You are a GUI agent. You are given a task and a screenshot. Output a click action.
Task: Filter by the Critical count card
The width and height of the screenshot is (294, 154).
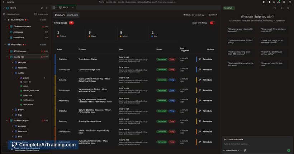click(x=69, y=34)
